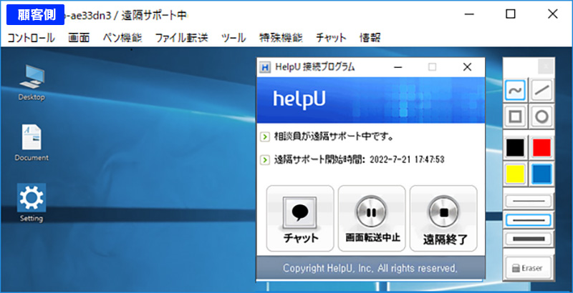
Task: Click the 遠隔サポート開始時間 timestamp text
Action: click(x=360, y=159)
